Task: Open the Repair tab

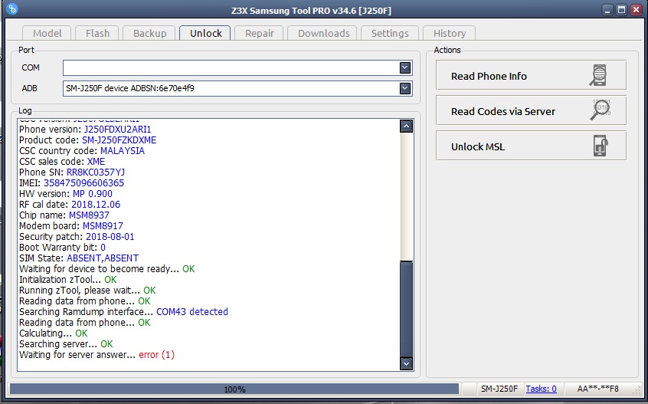Action: pos(260,33)
